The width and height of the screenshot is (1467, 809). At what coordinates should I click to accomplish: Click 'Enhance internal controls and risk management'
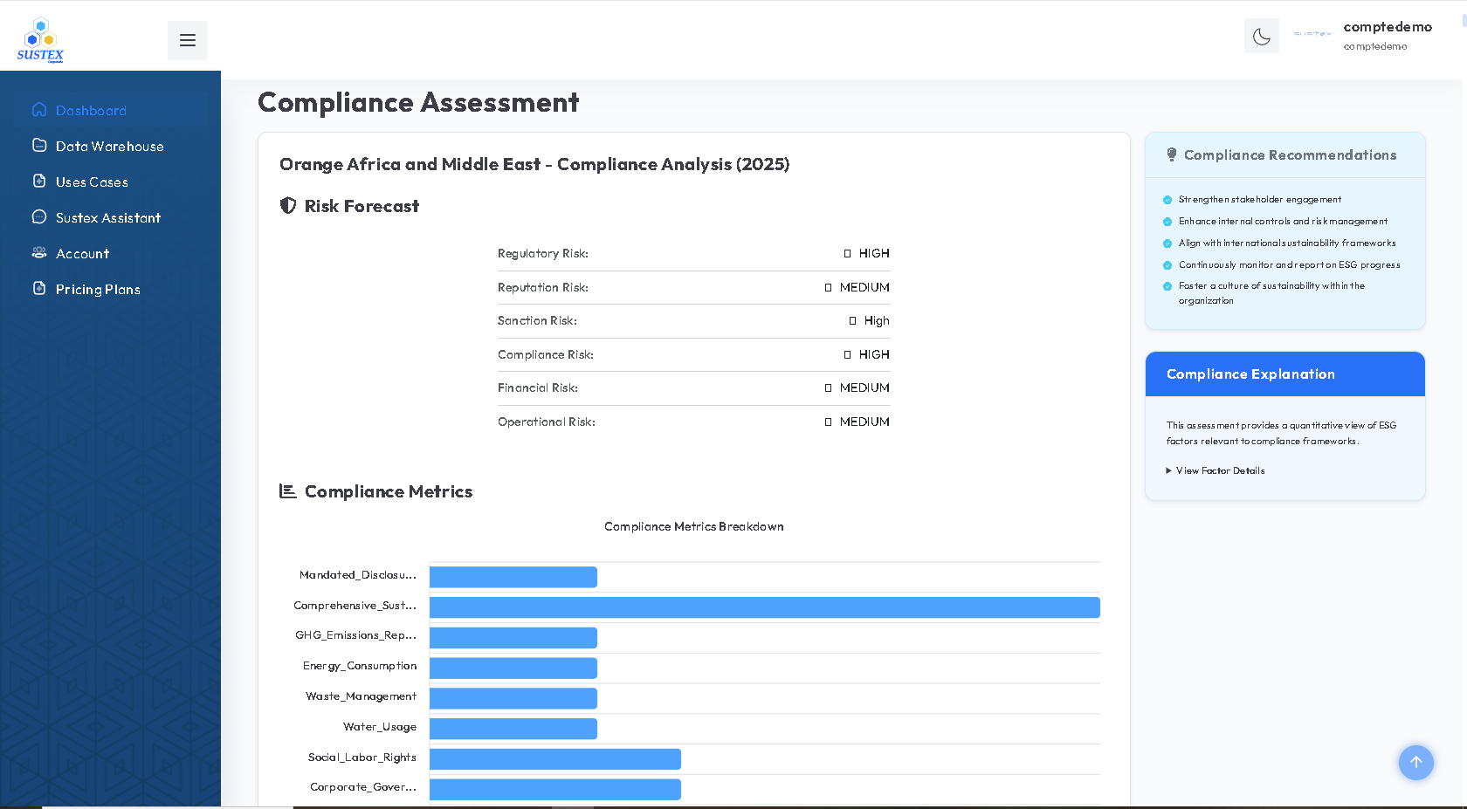pos(1283,222)
